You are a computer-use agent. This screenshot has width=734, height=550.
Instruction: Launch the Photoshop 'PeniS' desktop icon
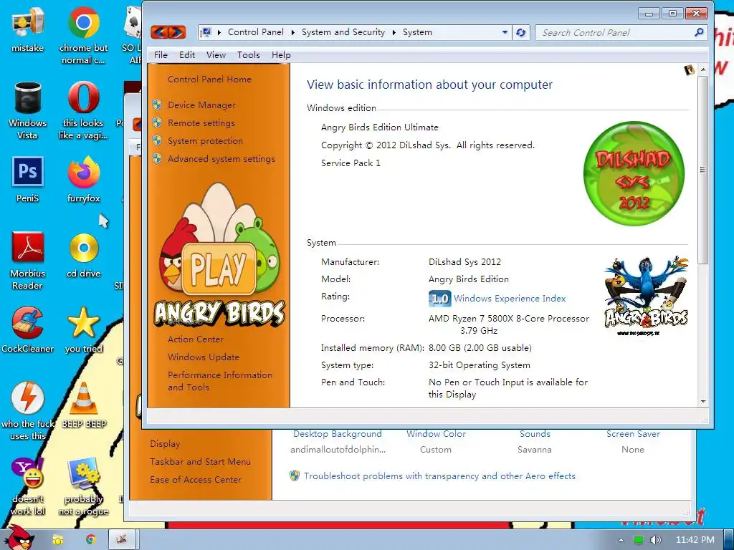point(28,179)
